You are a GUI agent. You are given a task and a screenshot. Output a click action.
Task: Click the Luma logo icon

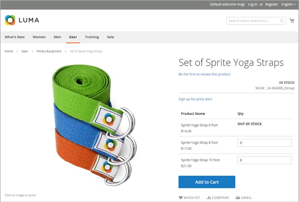(10, 20)
